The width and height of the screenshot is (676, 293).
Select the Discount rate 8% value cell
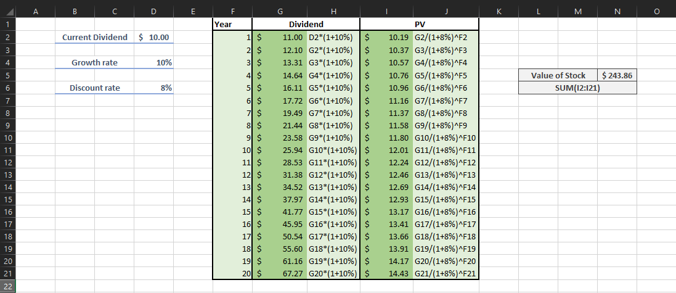tap(153, 88)
